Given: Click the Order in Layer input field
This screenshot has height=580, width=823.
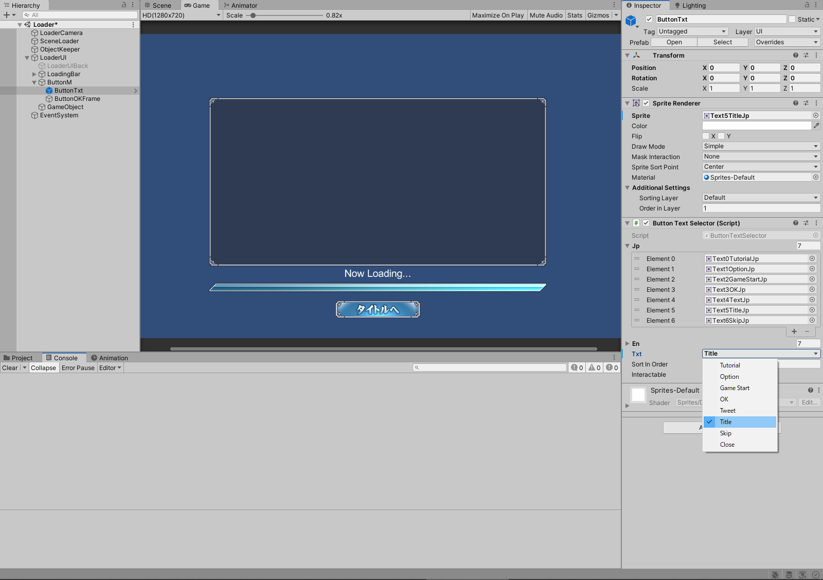Looking at the screenshot, I should pyautogui.click(x=761, y=208).
